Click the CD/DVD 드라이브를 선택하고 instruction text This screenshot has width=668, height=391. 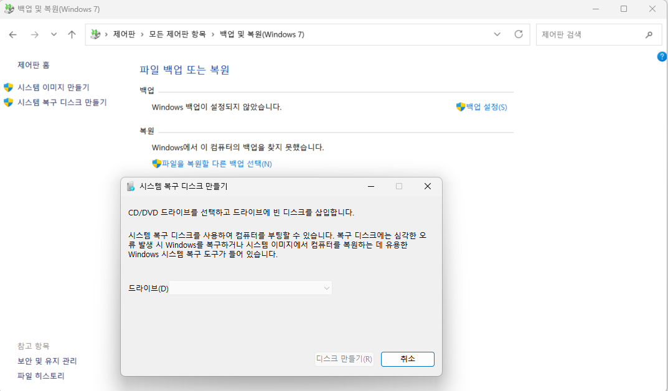point(241,212)
